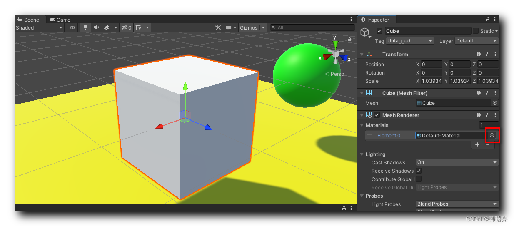This screenshot has height=226, width=514.
Task: Toggle the 2D view mode button
Action: point(72,27)
